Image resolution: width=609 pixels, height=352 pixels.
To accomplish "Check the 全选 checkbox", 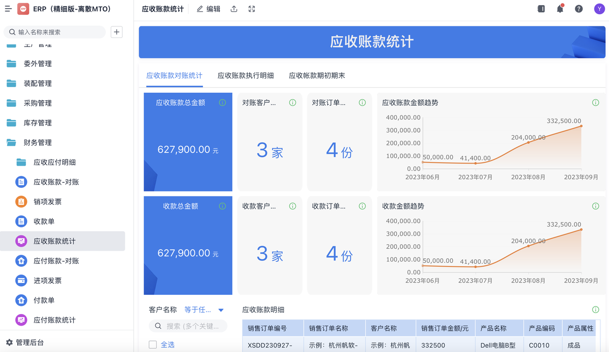I will click(x=153, y=344).
